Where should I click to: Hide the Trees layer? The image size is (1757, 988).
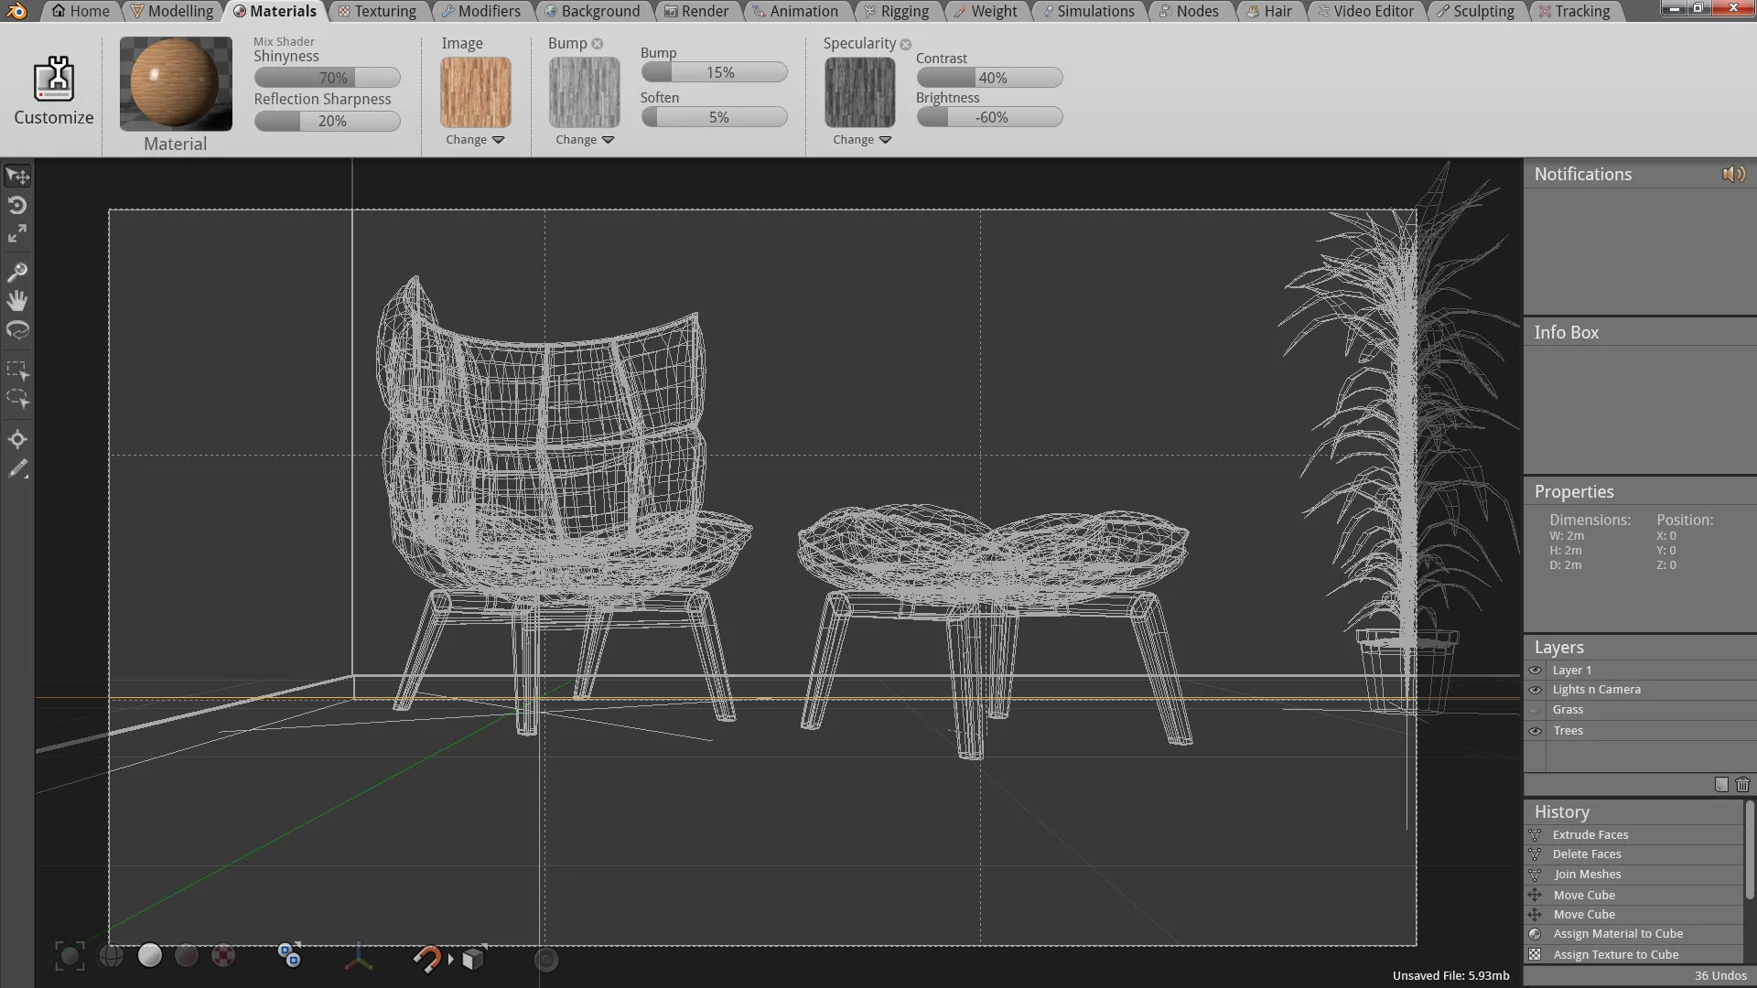[x=1536, y=731]
